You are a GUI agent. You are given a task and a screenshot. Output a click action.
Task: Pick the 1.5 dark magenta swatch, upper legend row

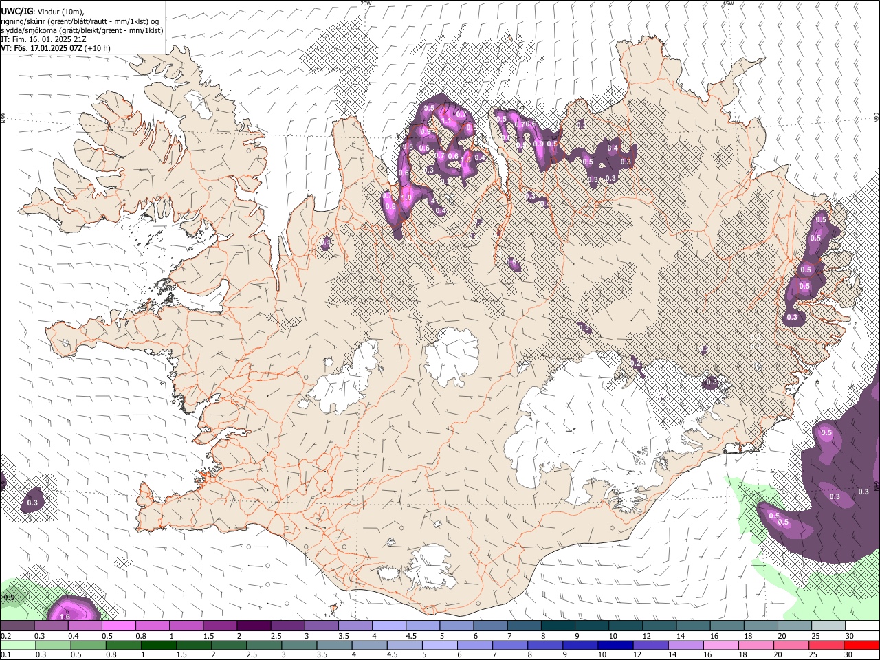pos(220,626)
